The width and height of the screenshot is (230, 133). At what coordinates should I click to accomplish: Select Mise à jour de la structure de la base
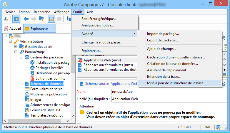click(x=179, y=83)
